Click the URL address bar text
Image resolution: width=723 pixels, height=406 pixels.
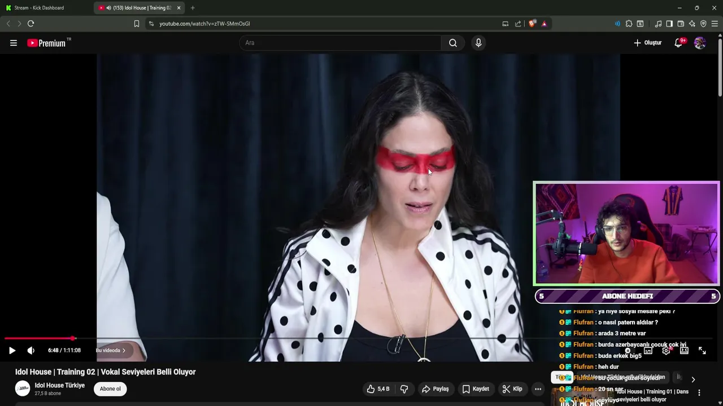click(204, 24)
